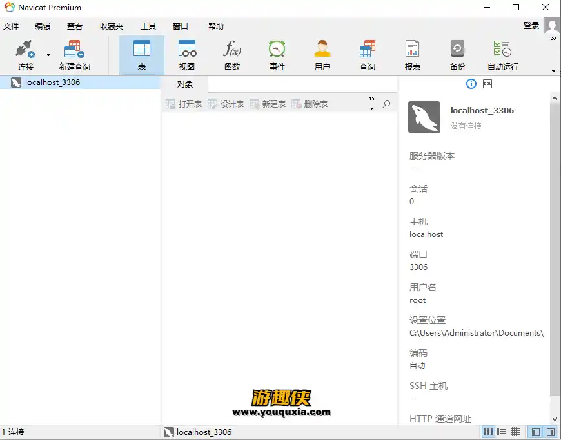Click the settings path C:\Users\Administrator\Documents\
561x440 pixels.
[x=477, y=333]
